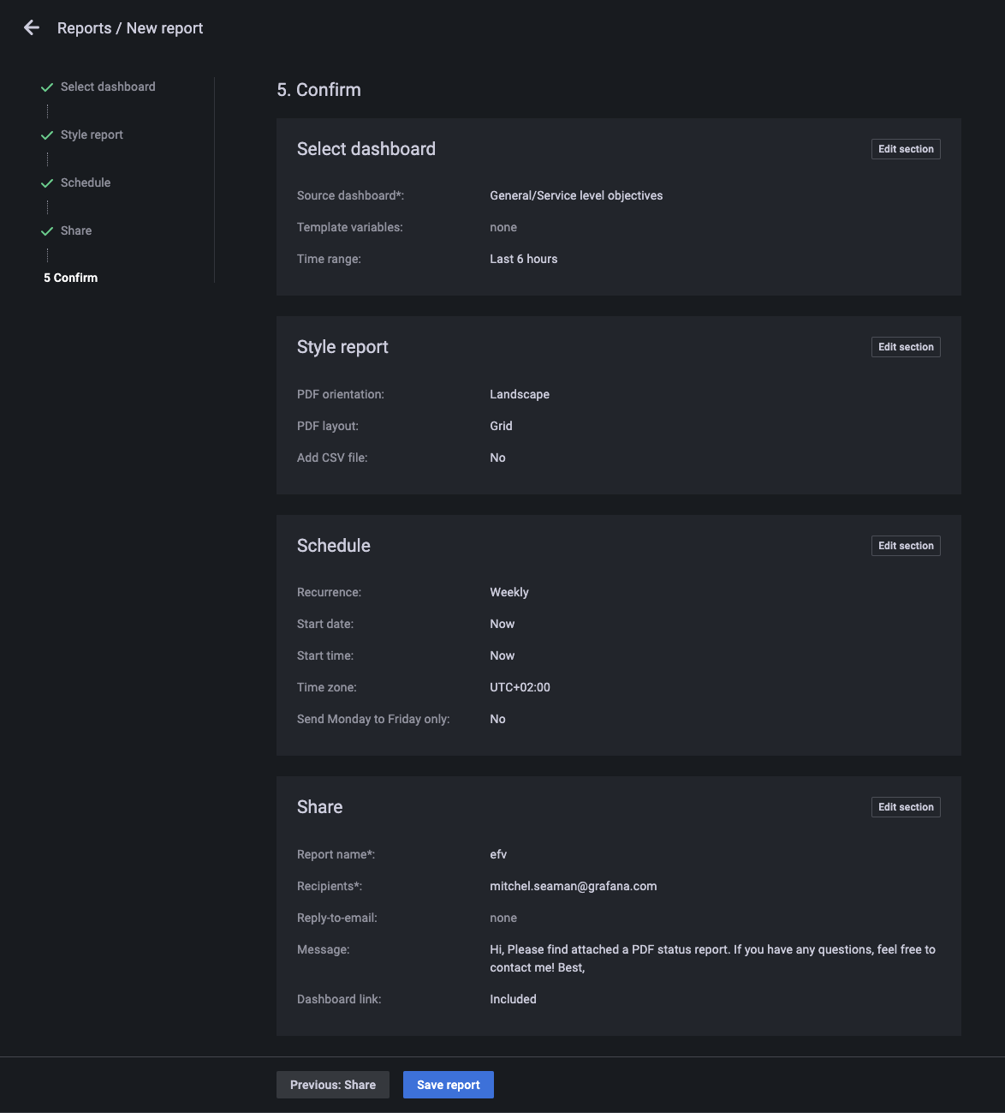The height and width of the screenshot is (1113, 1005).
Task: Click the green checkmark beside Share step
Action: (46, 230)
